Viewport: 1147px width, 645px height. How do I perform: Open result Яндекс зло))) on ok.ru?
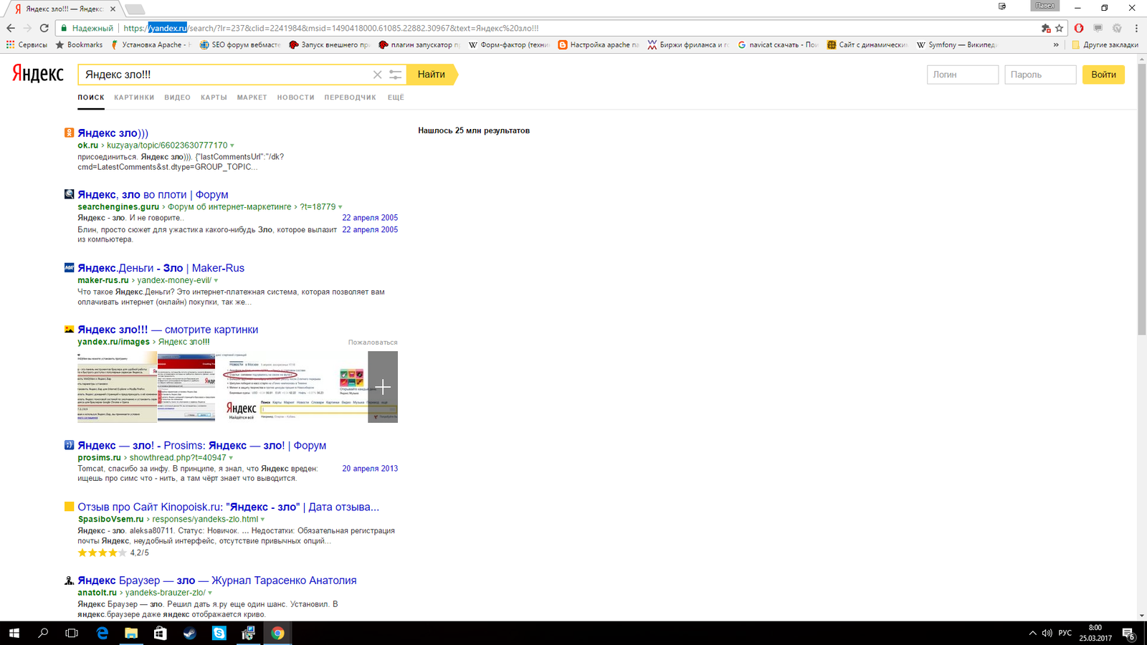[113, 133]
